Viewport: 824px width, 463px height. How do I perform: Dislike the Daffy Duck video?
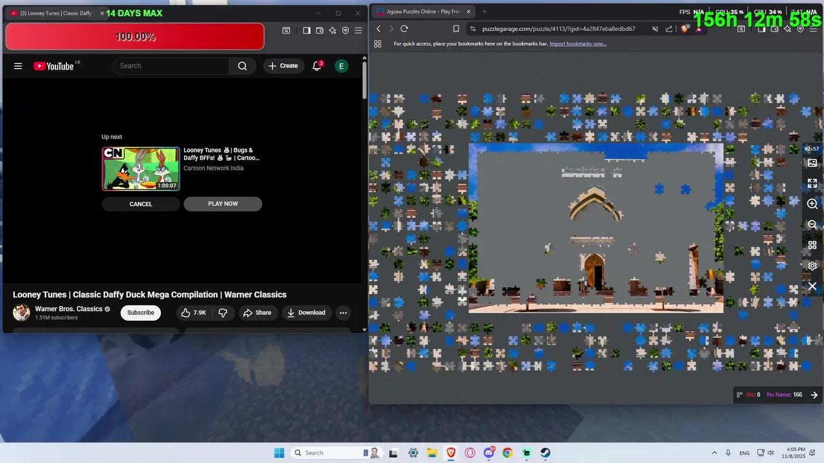[223, 313]
